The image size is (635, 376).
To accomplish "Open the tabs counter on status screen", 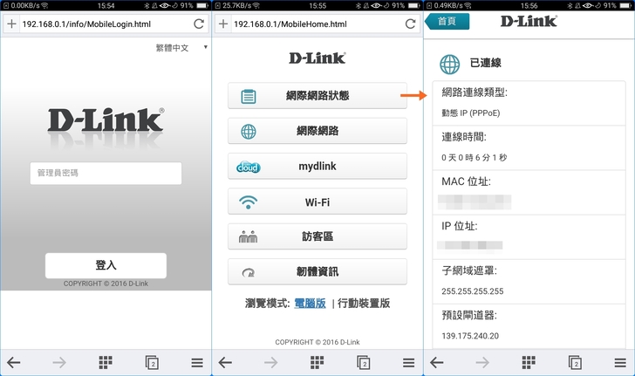I will [x=575, y=363].
